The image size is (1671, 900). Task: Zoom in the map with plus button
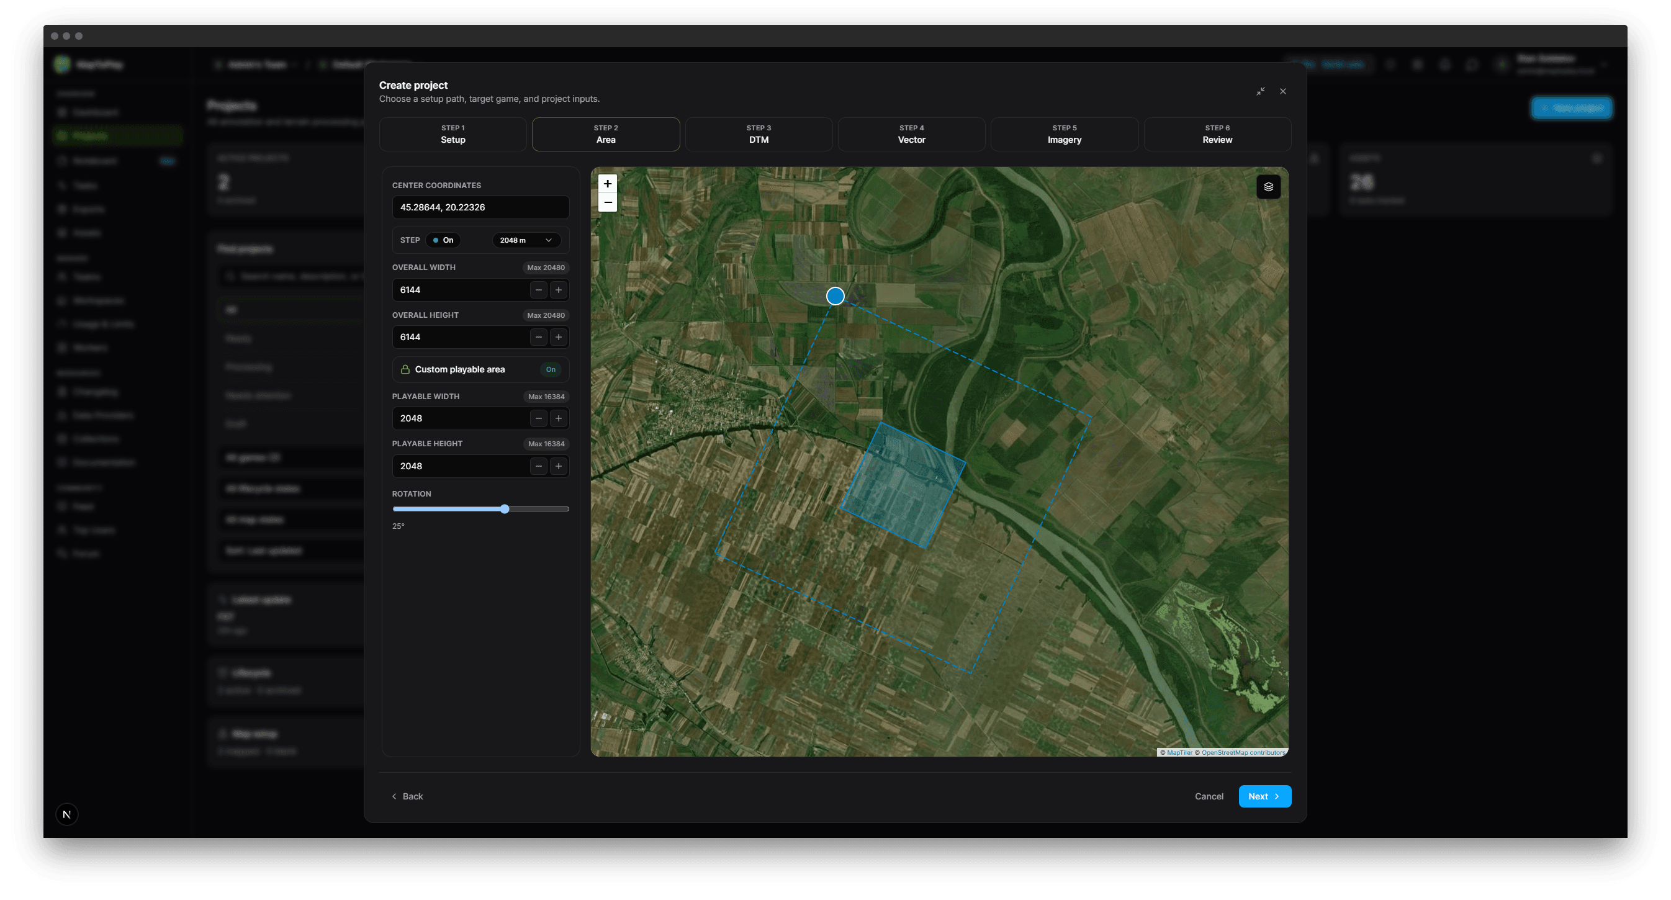[607, 184]
